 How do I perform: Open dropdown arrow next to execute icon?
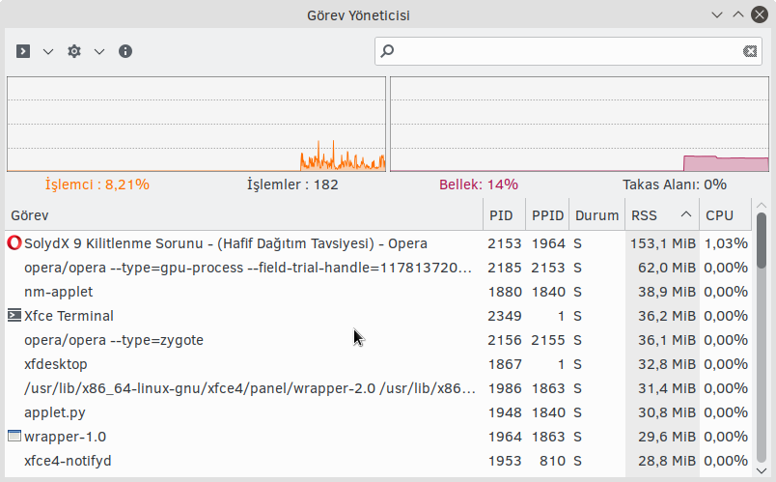tap(48, 51)
